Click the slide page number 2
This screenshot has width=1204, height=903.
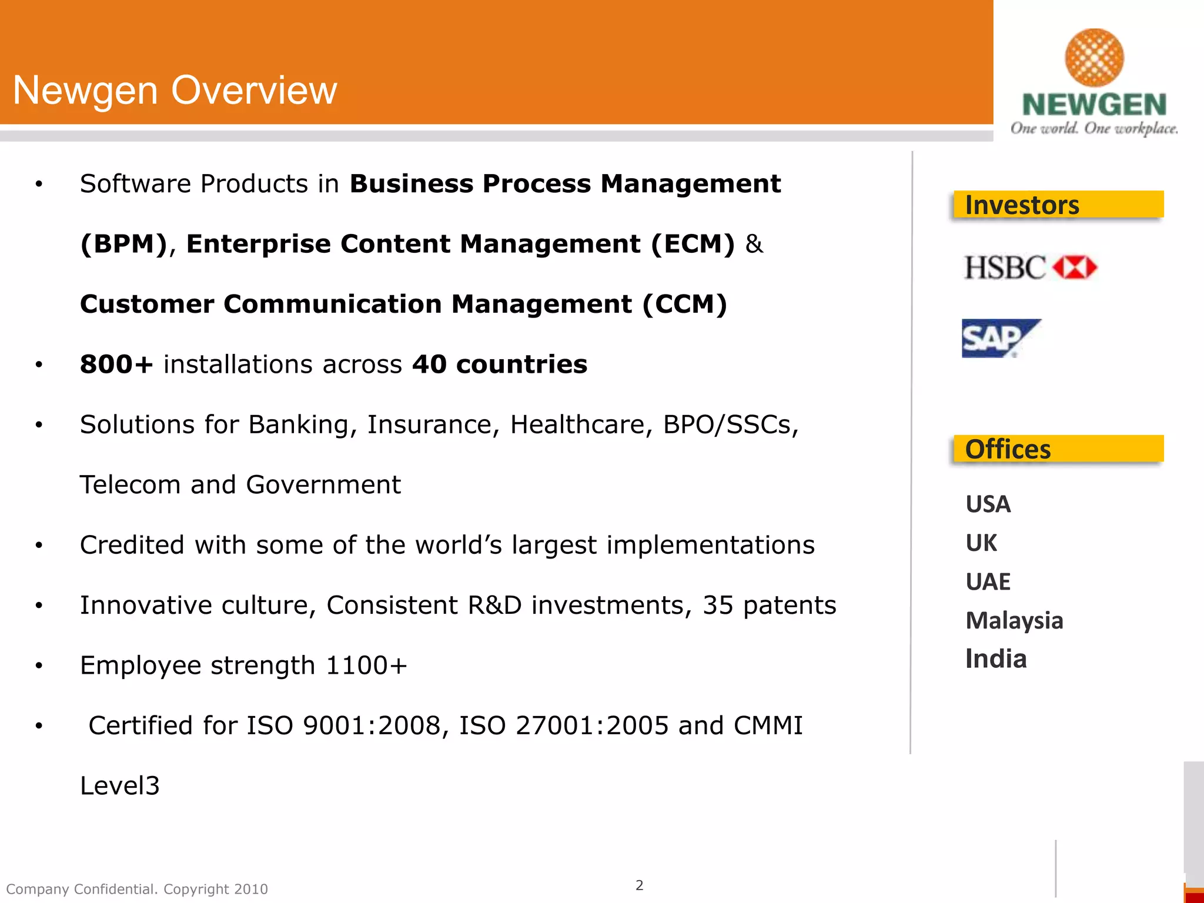point(640,885)
